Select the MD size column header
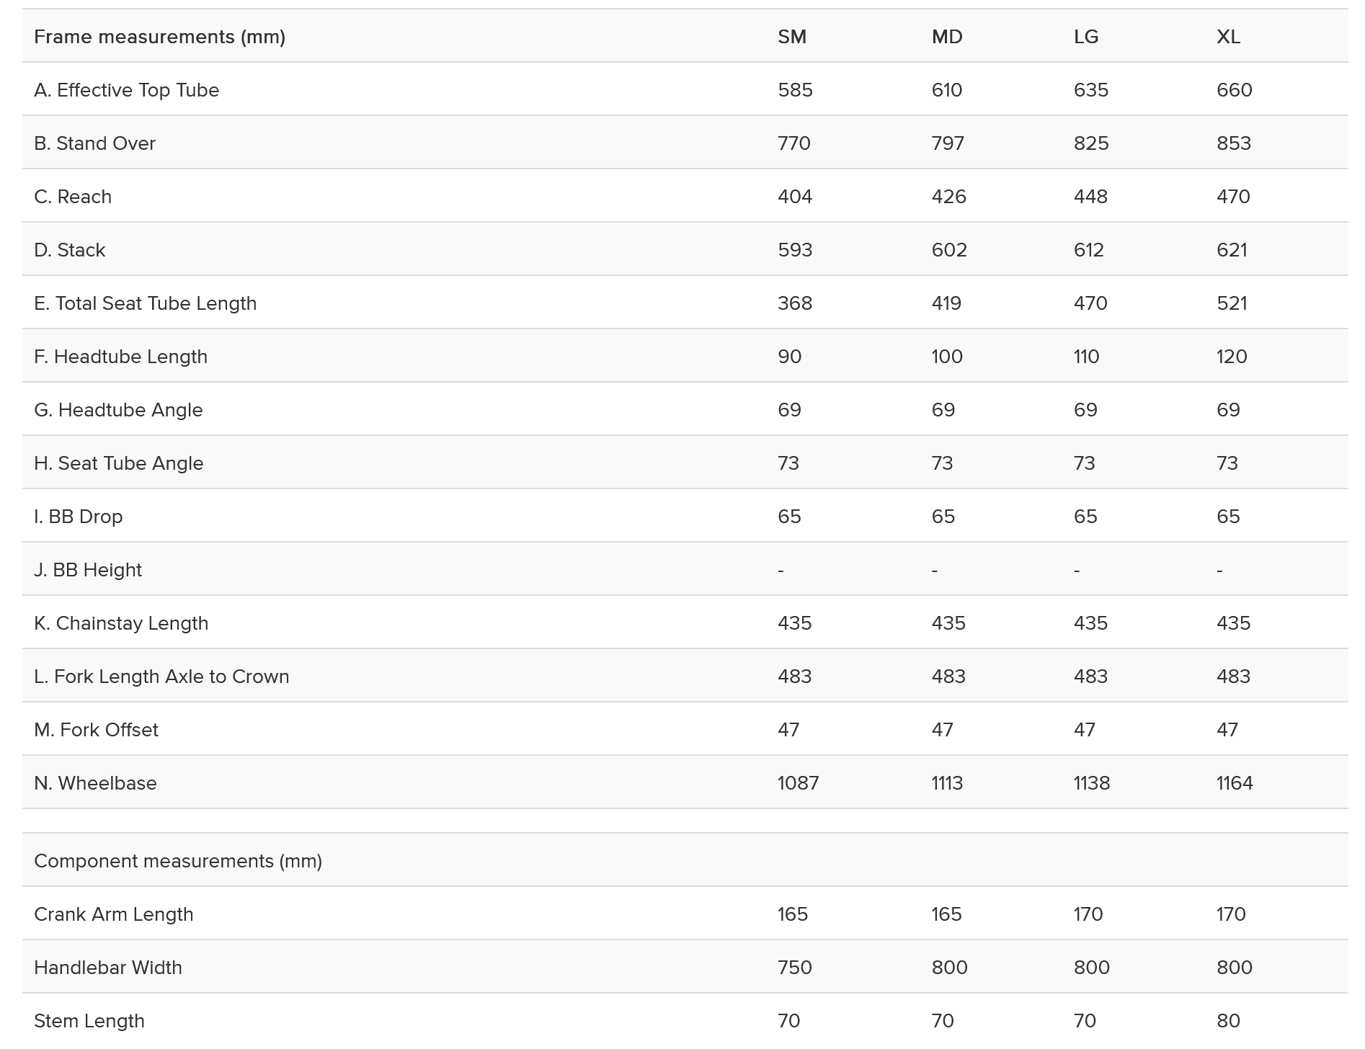The height and width of the screenshot is (1049, 1365). pos(946,37)
